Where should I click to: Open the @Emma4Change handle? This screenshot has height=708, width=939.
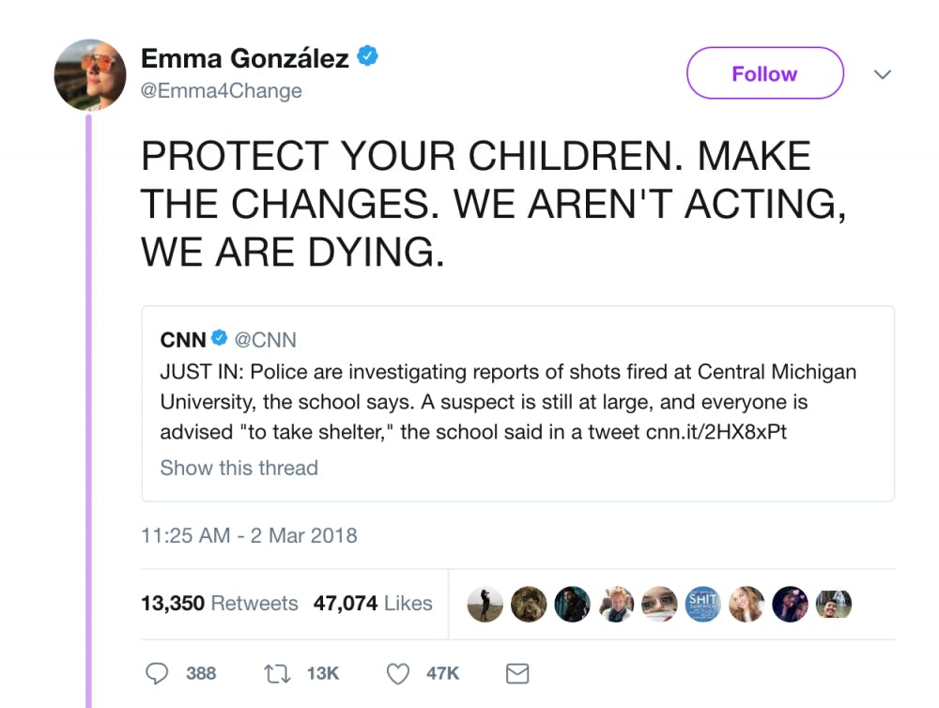pyautogui.click(x=221, y=90)
